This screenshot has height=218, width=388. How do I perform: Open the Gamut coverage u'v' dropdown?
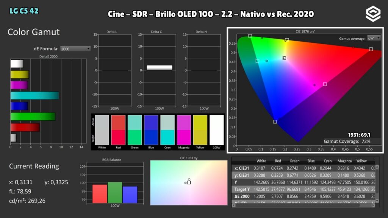click(x=374, y=38)
